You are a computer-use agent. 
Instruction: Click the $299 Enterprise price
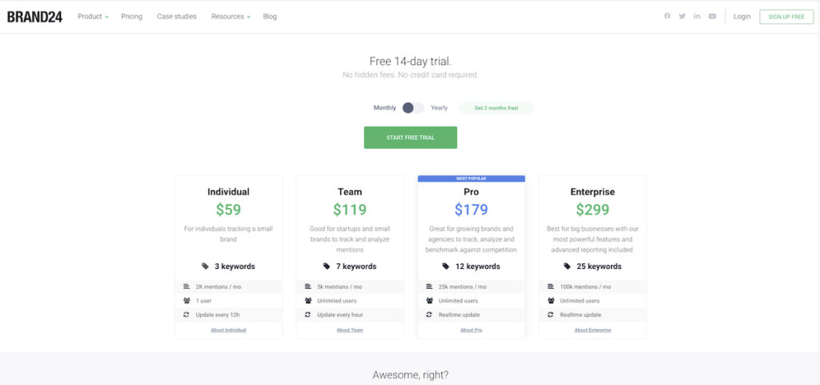(593, 210)
